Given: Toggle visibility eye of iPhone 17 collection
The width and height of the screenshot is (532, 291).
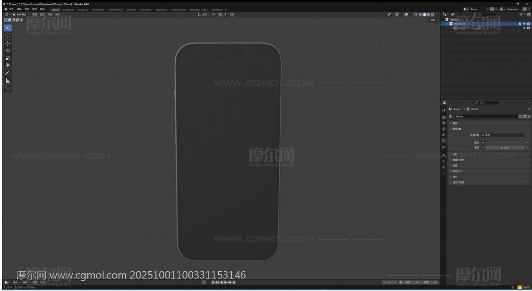Looking at the screenshot, I should [x=524, y=24].
